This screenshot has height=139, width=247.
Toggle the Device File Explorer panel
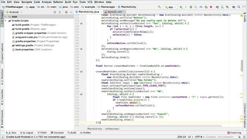point(245,116)
